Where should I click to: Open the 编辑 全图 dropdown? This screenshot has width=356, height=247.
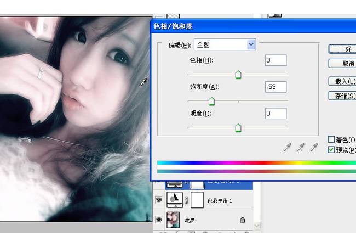225,44
